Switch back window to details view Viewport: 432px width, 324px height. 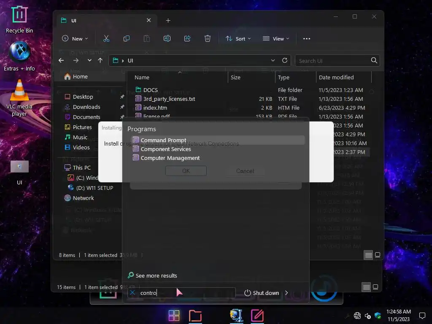pyautogui.click(x=366, y=287)
